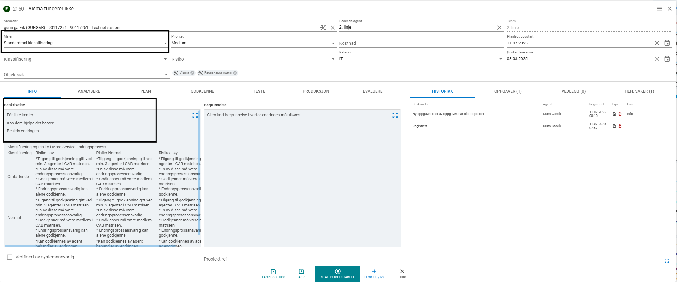Clear the Løsende agent value
This screenshot has width=677, height=282.
[x=499, y=28]
